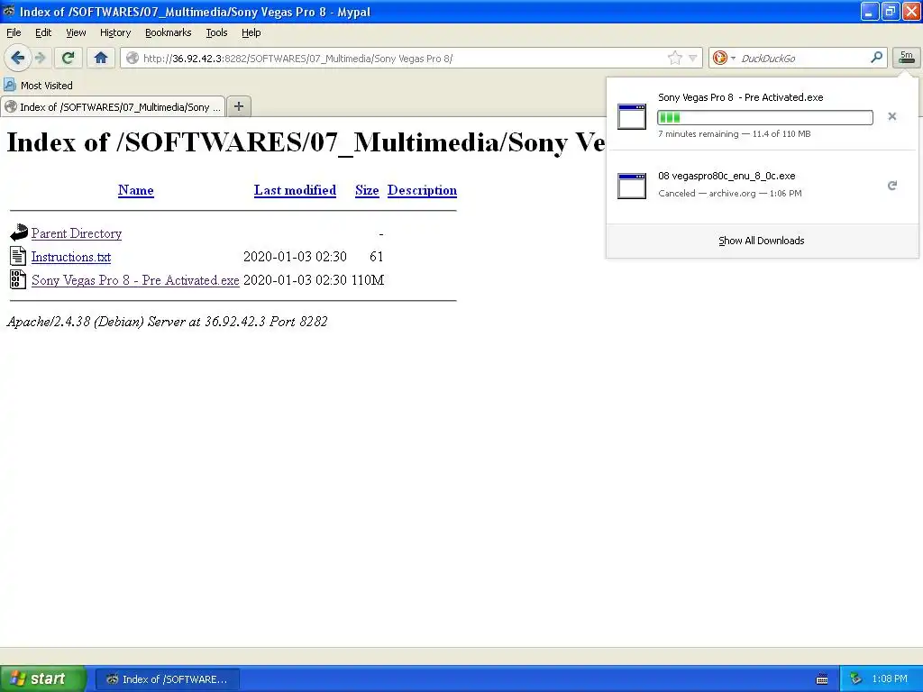Click the magnifier search icon
Screen dimensions: 923x692
click(x=876, y=57)
